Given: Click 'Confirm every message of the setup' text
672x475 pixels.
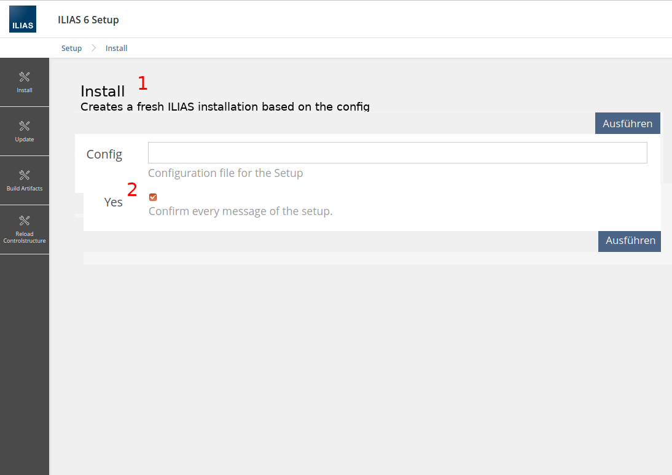Looking at the screenshot, I should pos(240,211).
